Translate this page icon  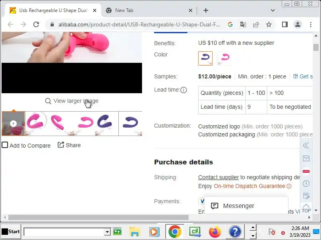[x=243, y=24]
